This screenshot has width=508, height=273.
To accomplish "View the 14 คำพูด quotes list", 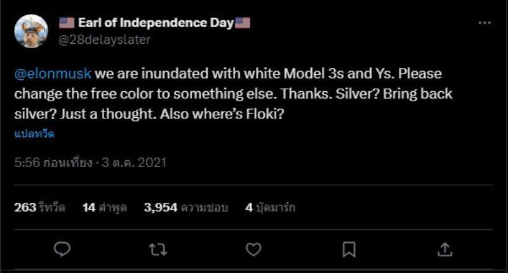I will [104, 207].
